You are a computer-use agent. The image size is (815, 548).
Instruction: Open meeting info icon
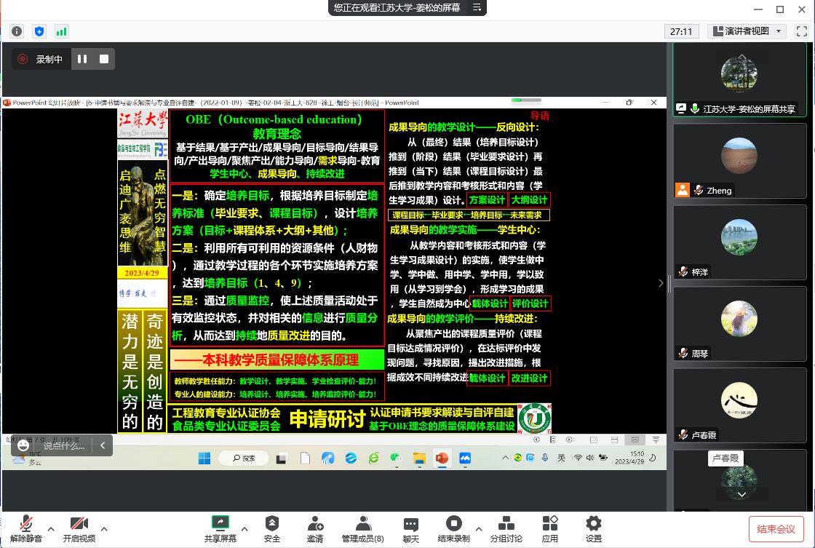pos(17,31)
